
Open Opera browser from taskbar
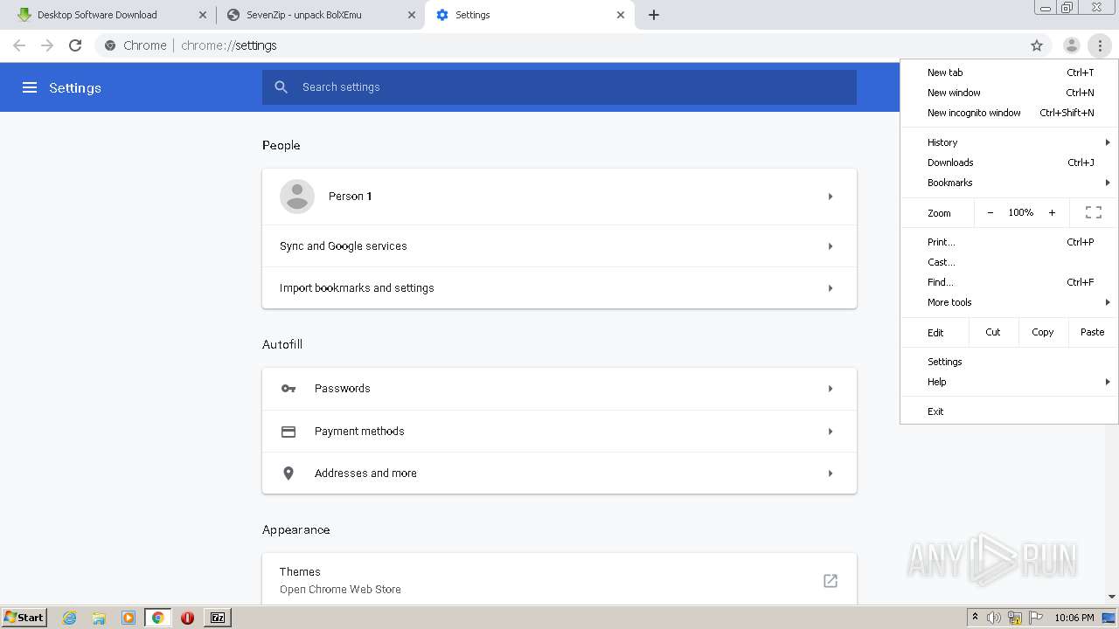point(187,618)
